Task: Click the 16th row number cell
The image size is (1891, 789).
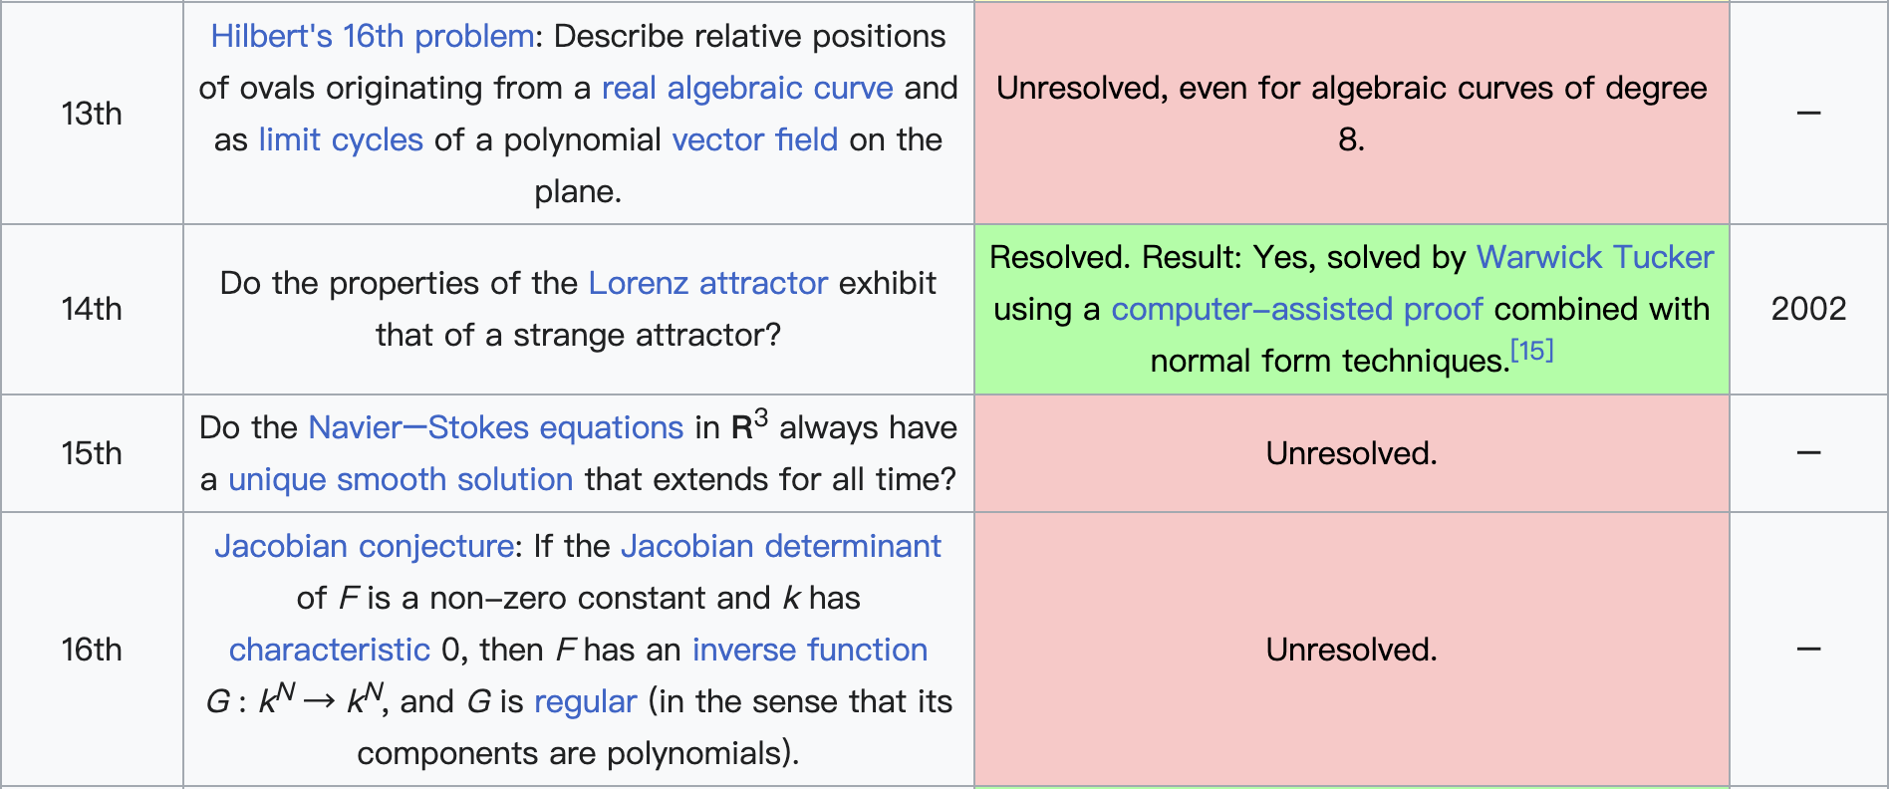Action: point(92,651)
